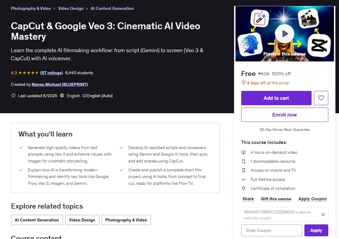The width and height of the screenshot is (339, 239).
Task: Click the Add to cart button
Action: [276, 98]
